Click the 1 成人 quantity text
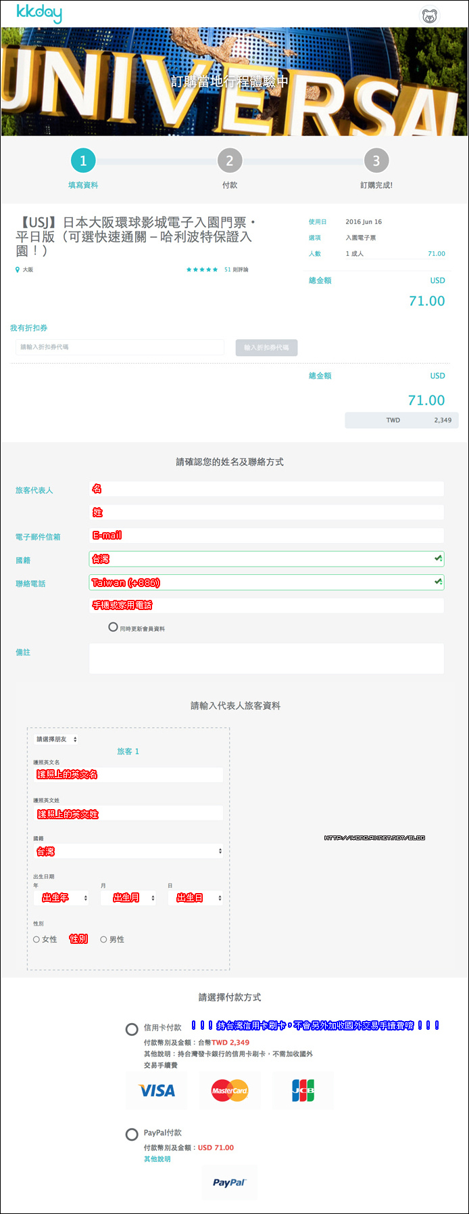Image resolution: width=469 pixels, height=1214 pixels. (355, 254)
